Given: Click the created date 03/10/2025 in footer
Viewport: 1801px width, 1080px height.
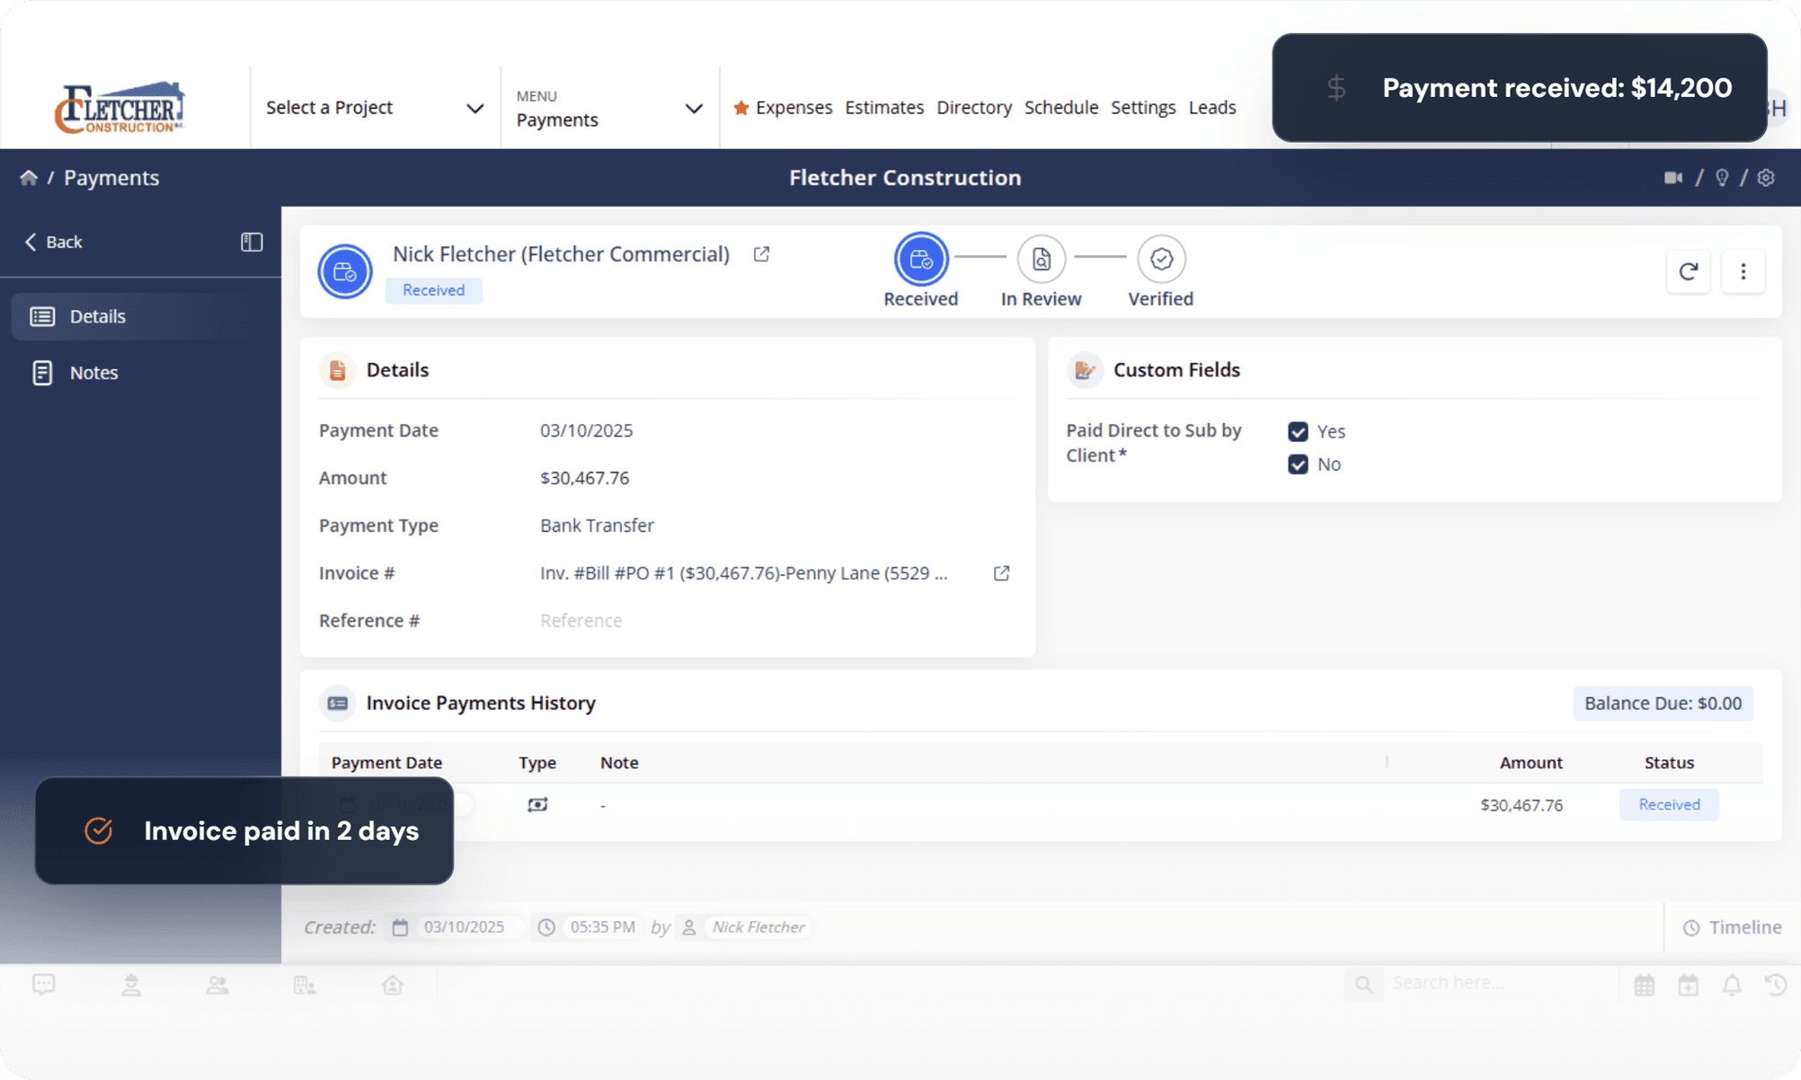Looking at the screenshot, I should click(x=464, y=927).
